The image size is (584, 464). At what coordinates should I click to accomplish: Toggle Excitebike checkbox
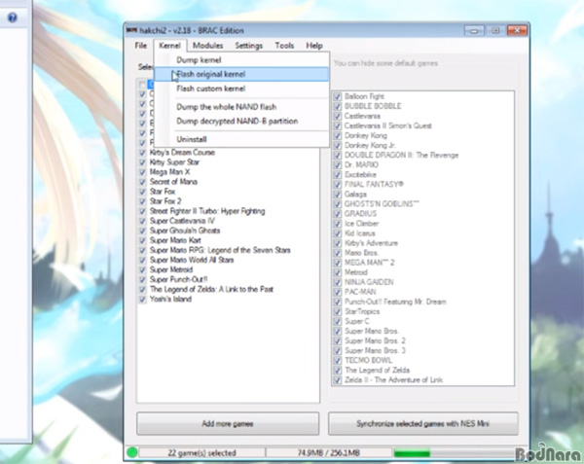[x=338, y=175]
